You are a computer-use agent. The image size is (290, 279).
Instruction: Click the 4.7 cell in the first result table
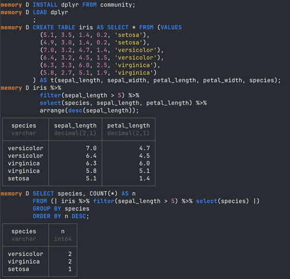145,148
